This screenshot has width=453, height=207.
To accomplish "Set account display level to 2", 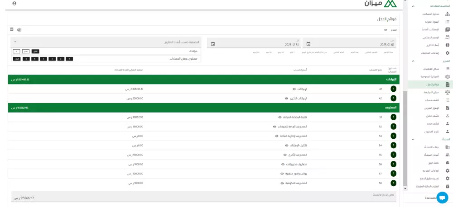I will click(x=61, y=59).
